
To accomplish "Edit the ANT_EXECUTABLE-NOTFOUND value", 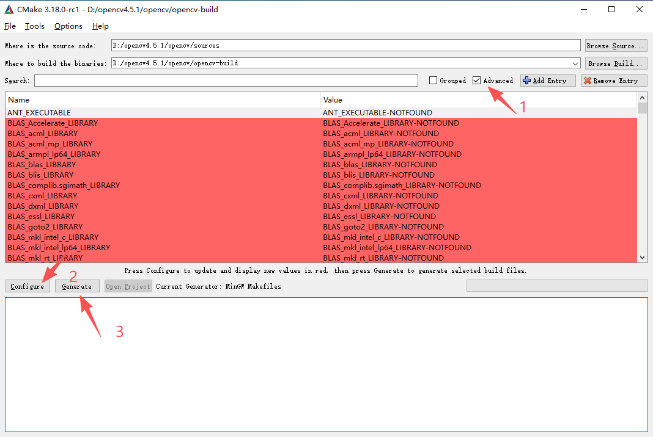I will (377, 113).
